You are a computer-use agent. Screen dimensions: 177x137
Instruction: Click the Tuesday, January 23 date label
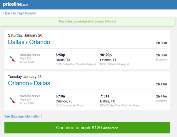tap(25, 77)
